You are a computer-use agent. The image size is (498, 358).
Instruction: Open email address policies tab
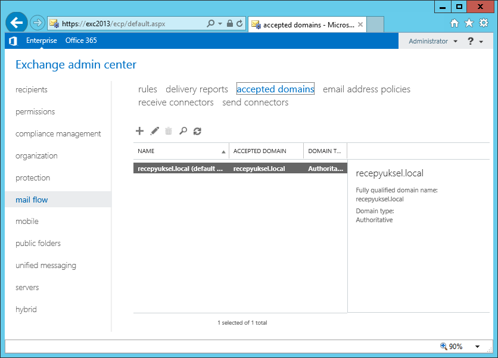tap(366, 89)
